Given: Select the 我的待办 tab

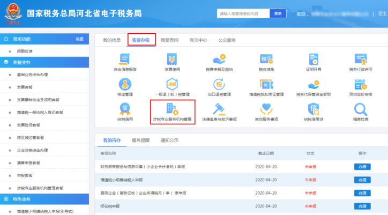Looking at the screenshot, I should point(112,140).
